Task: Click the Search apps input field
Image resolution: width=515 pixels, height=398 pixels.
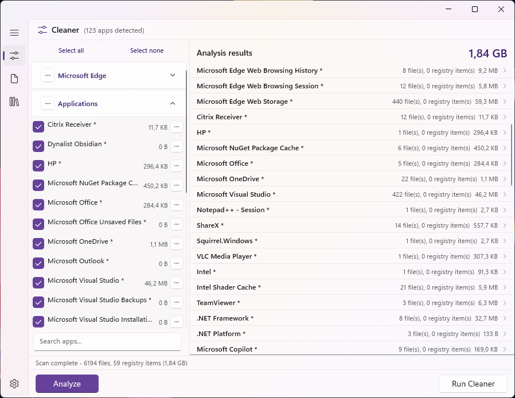Action: pos(107,342)
